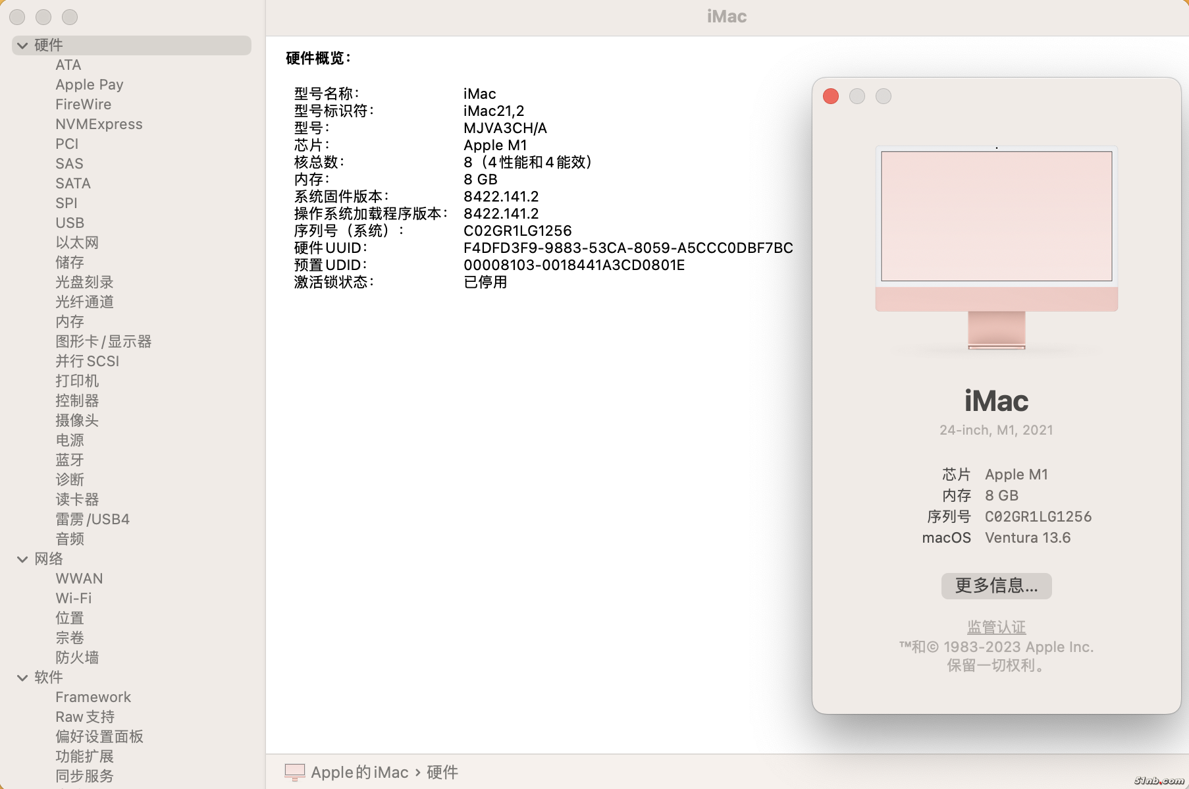Click the 更多信息... button
The width and height of the screenshot is (1189, 789).
(995, 585)
